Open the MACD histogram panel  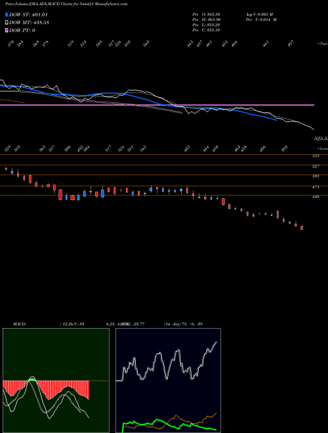click(56, 381)
